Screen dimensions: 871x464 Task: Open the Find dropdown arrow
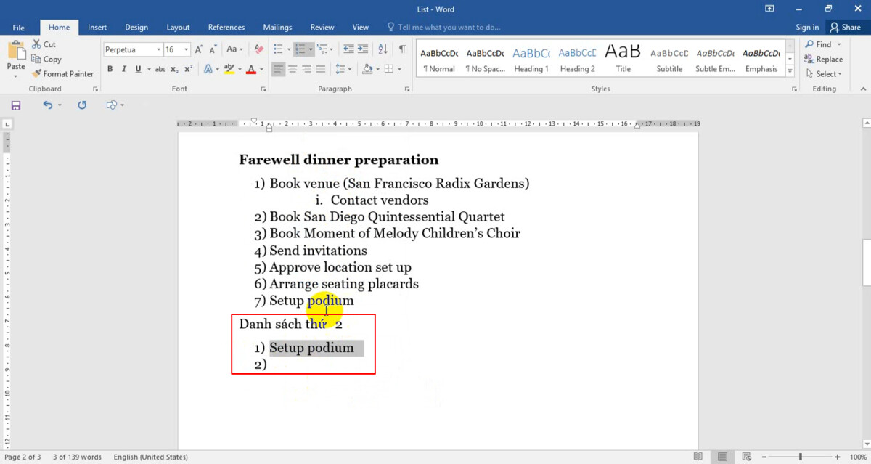tap(839, 44)
